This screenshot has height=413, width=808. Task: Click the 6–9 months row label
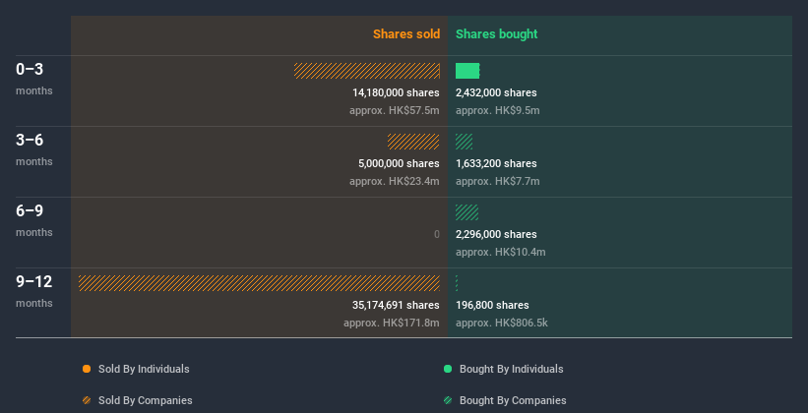point(34,220)
